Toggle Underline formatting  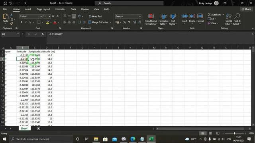(x=30, y=22)
